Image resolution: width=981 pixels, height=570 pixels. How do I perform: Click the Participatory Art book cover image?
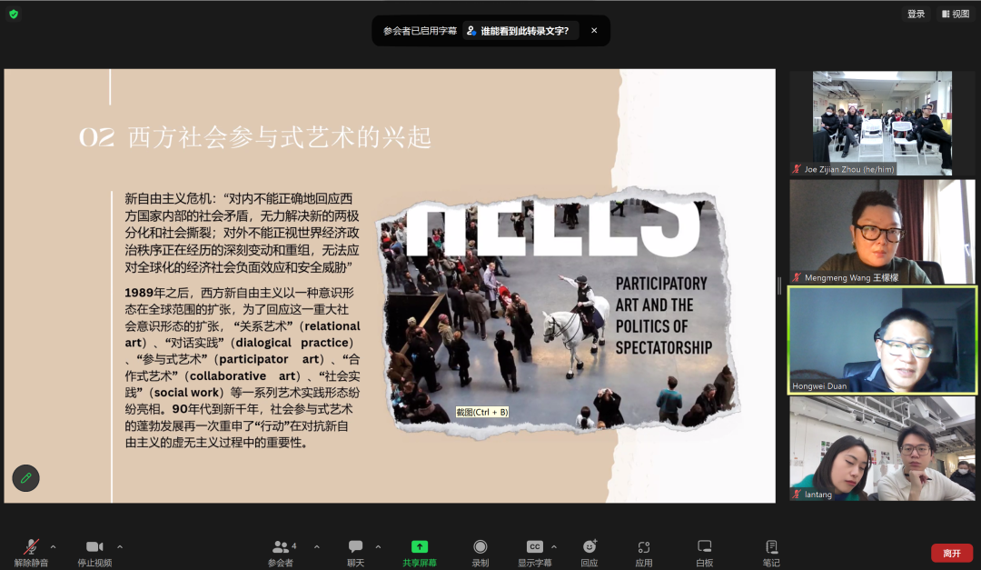click(558, 312)
